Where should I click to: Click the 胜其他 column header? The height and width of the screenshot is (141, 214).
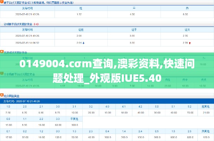click(x=206, y=106)
